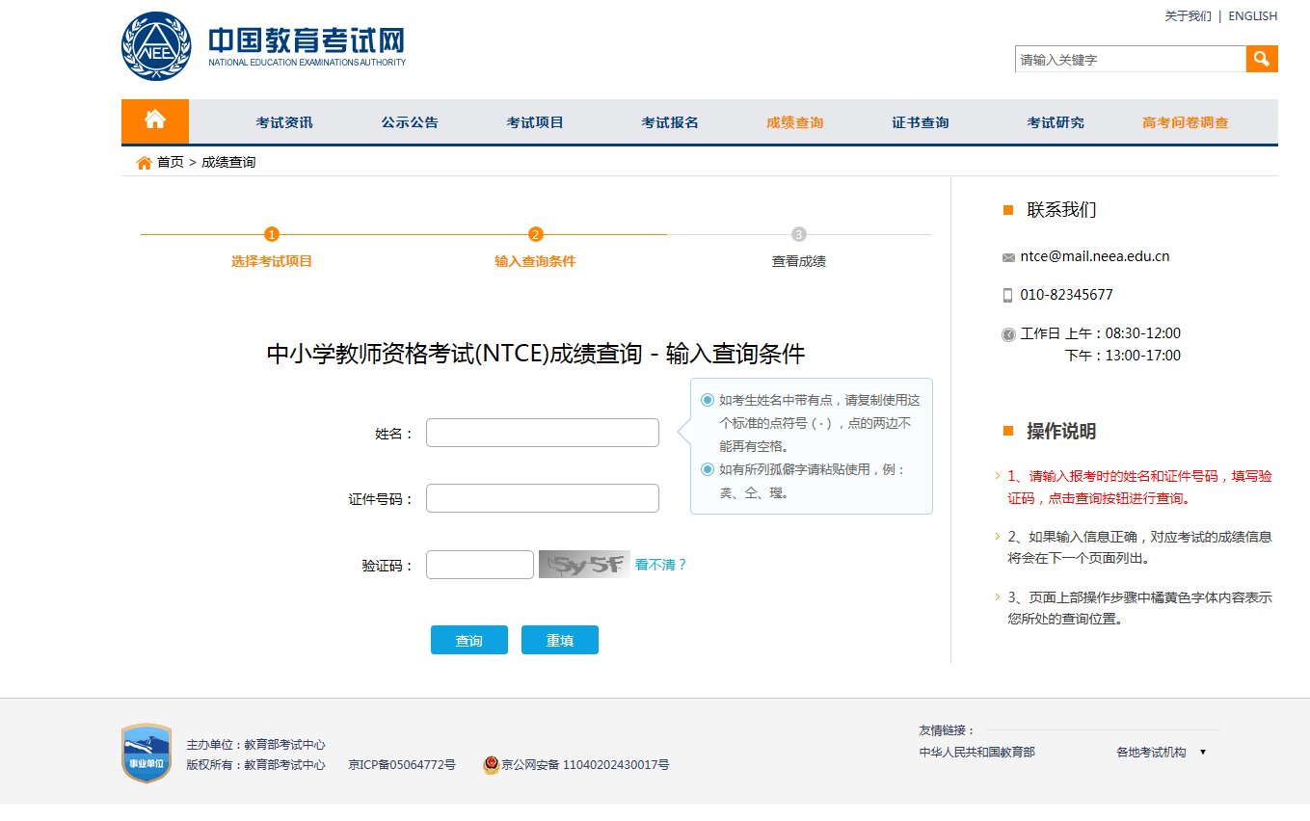Switch to the ENGLISH version
Viewport: 1310px width, 821px height.
pos(1251,15)
